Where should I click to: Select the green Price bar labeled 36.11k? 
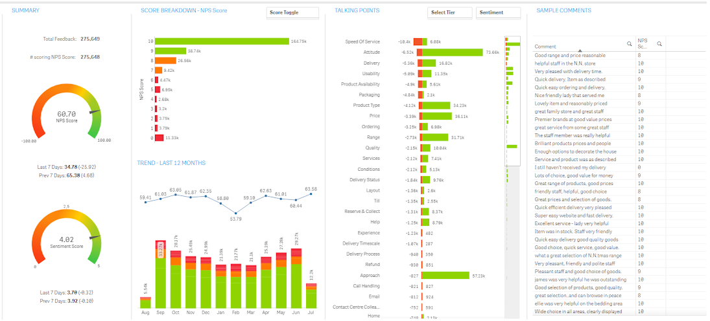click(x=437, y=116)
